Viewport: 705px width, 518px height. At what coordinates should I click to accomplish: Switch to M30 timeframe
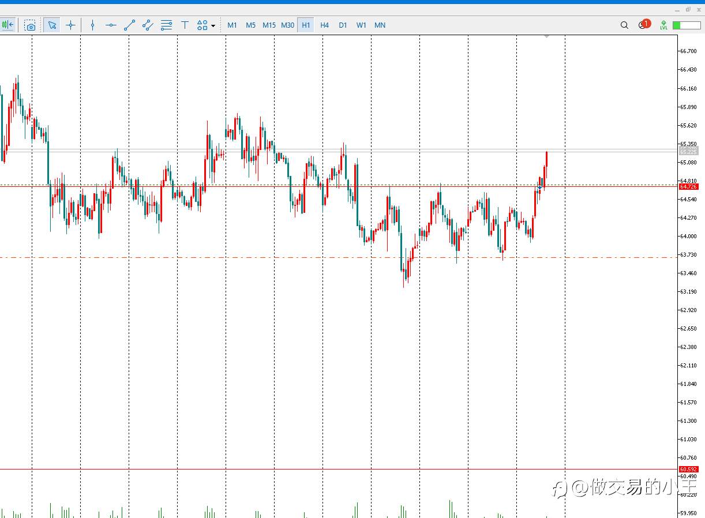point(287,25)
